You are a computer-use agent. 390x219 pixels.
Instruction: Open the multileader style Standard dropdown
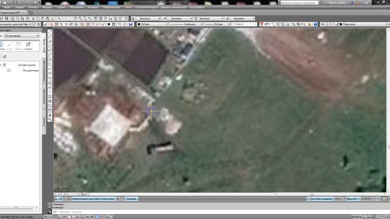pyautogui.click(x=243, y=19)
